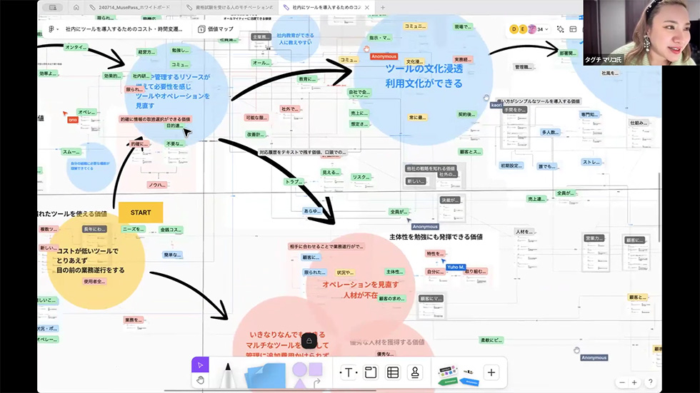
Task: Click the red Anonymous cursor label
Action: point(384,56)
